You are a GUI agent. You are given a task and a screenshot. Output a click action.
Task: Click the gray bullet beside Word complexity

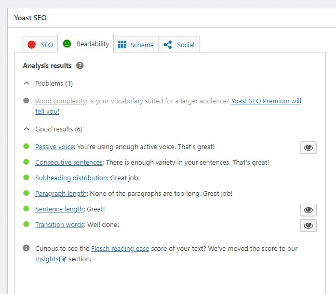tap(26, 100)
